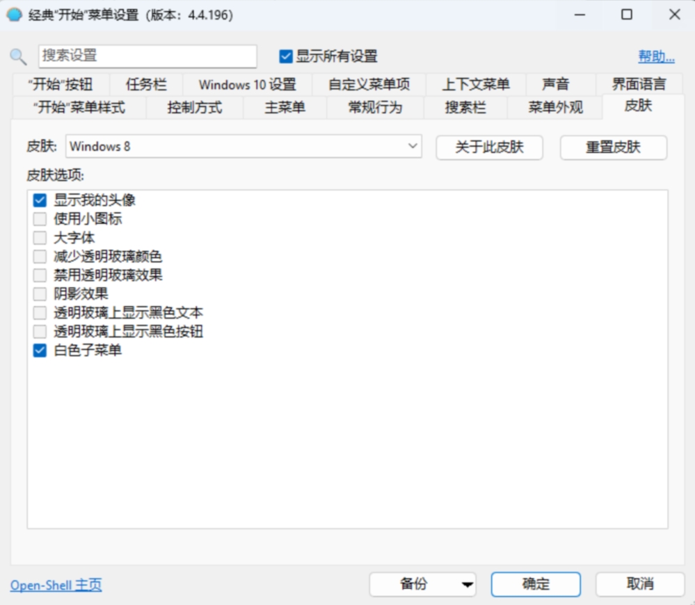The height and width of the screenshot is (605, 695).
Task: Switch to the 菜单外观 tab
Action: point(555,108)
